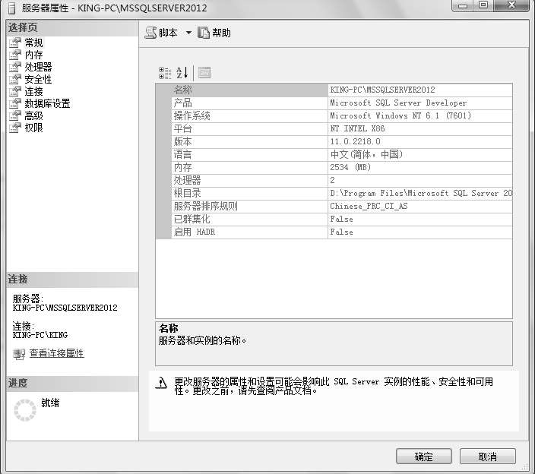Select the 已群集化 property row
The width and height of the screenshot is (535, 474).
click(x=341, y=220)
